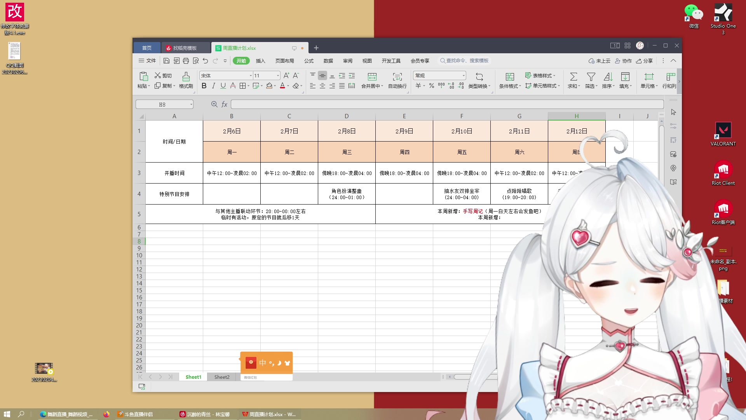The image size is (746, 420).
Task: Apply underline to the cell text
Action: tap(222, 86)
